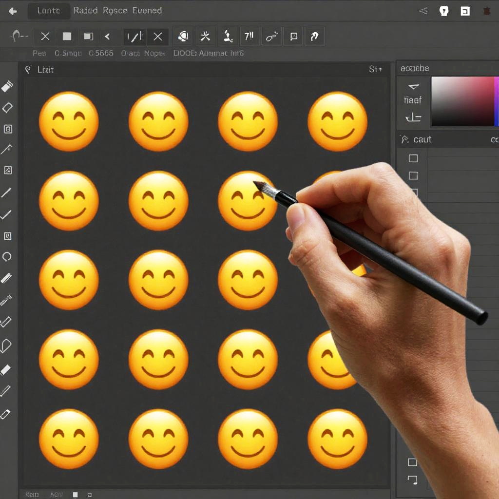Click the topmost tool in the left sidebar
Screen dimensions: 499x499
(7, 87)
